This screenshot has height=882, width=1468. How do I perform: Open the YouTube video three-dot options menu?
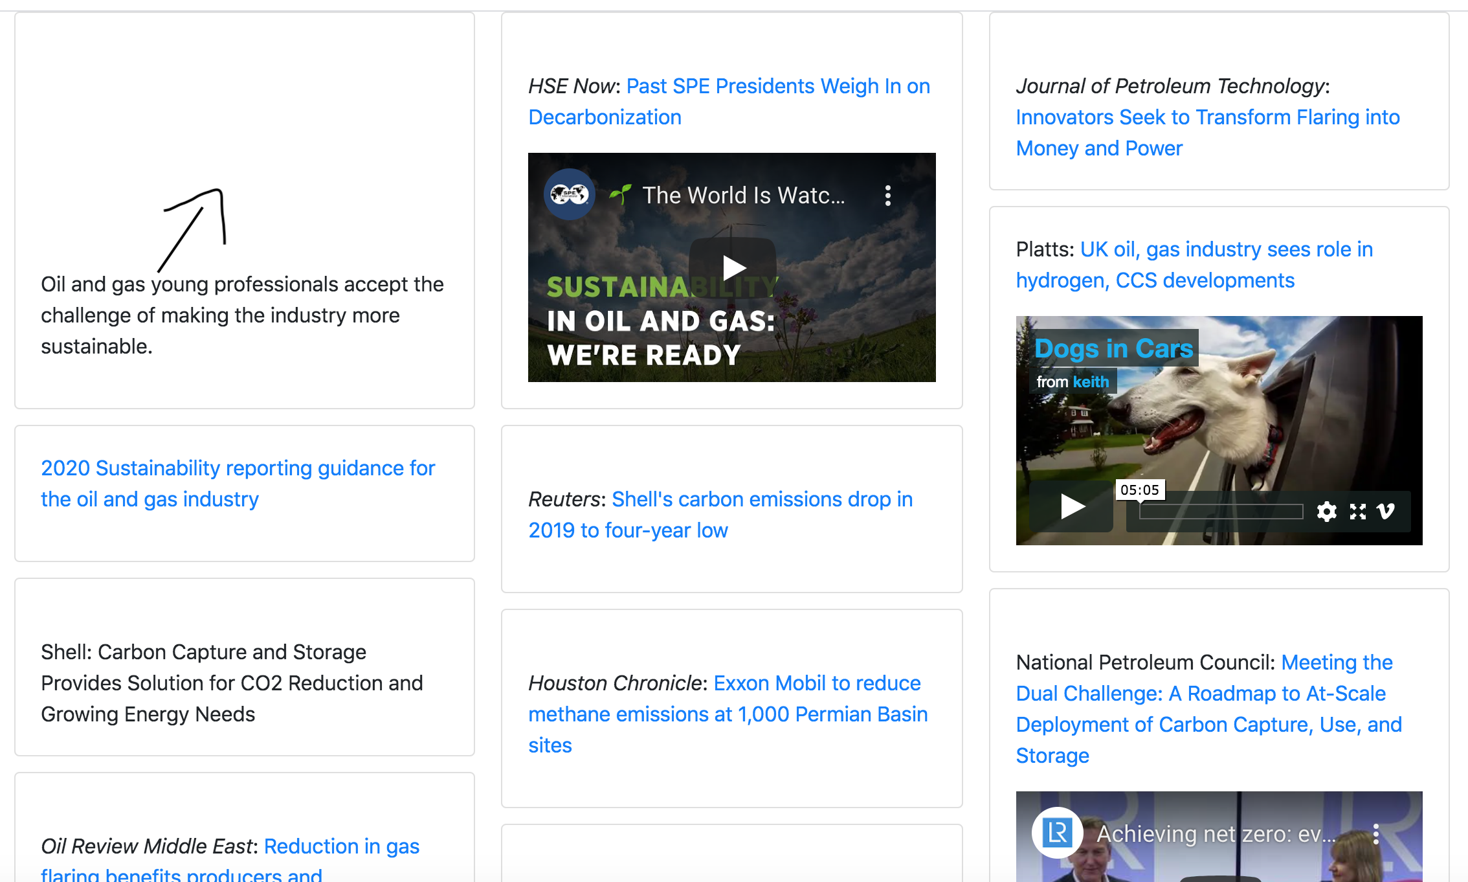point(887,196)
